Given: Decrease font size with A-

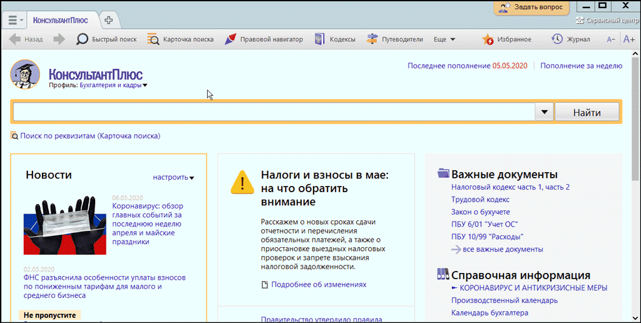Looking at the screenshot, I should pos(611,39).
